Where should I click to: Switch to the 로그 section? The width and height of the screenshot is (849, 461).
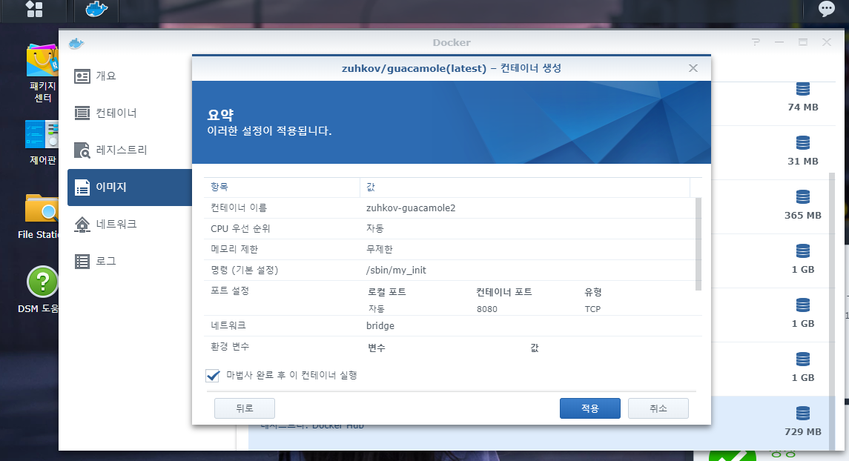point(130,262)
